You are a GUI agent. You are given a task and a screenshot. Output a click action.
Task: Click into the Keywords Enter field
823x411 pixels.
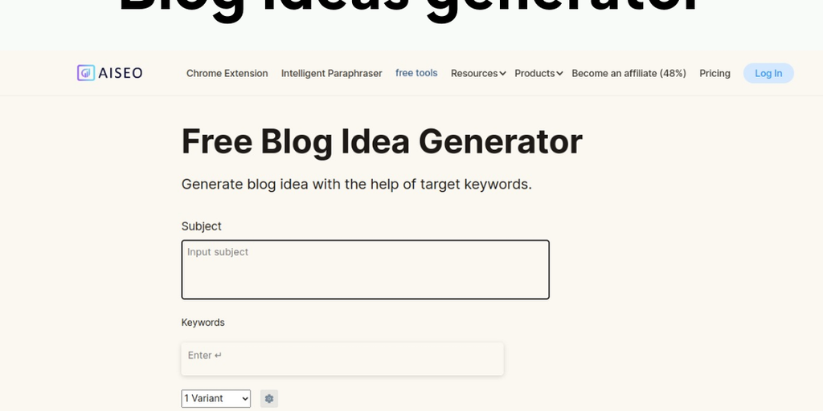click(342, 358)
